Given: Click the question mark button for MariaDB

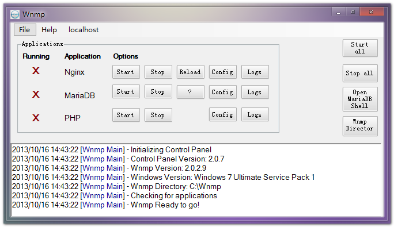Looking at the screenshot, I should coord(191,92).
